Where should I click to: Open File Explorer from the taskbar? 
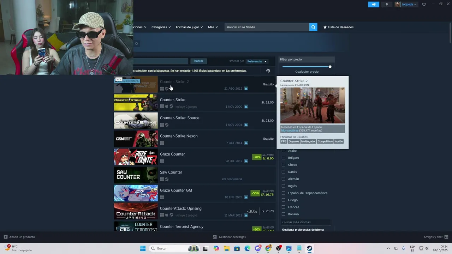point(226,248)
